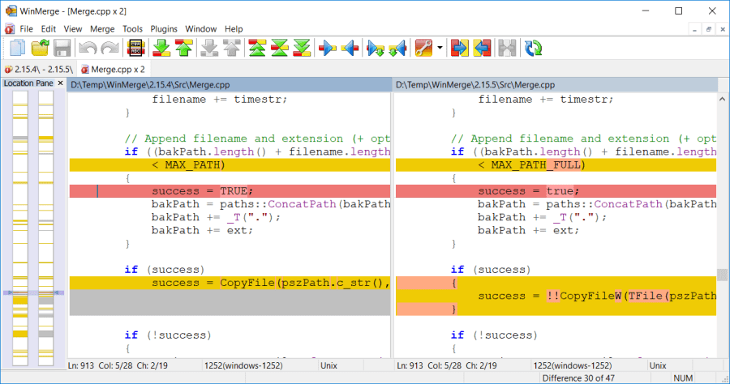Click the WinMerge menu bar document icon
Screen dimensions: 730x384
[10, 29]
